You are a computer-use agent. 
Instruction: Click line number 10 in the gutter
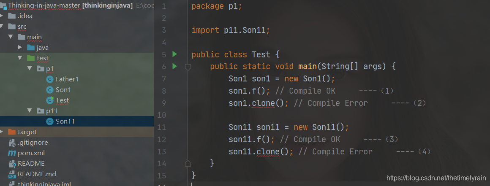click(x=162, y=116)
